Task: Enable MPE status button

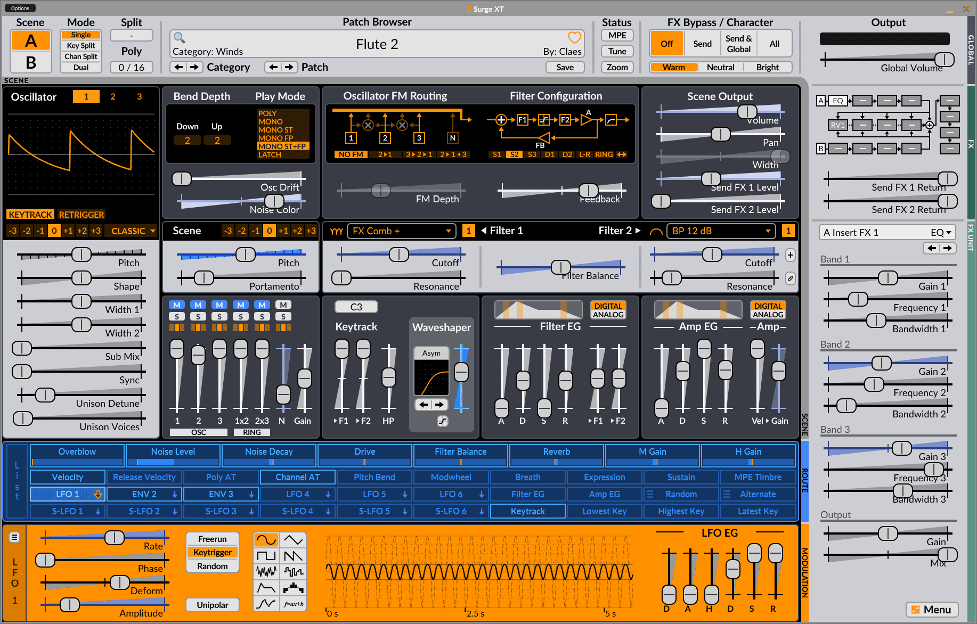Action: (x=617, y=35)
